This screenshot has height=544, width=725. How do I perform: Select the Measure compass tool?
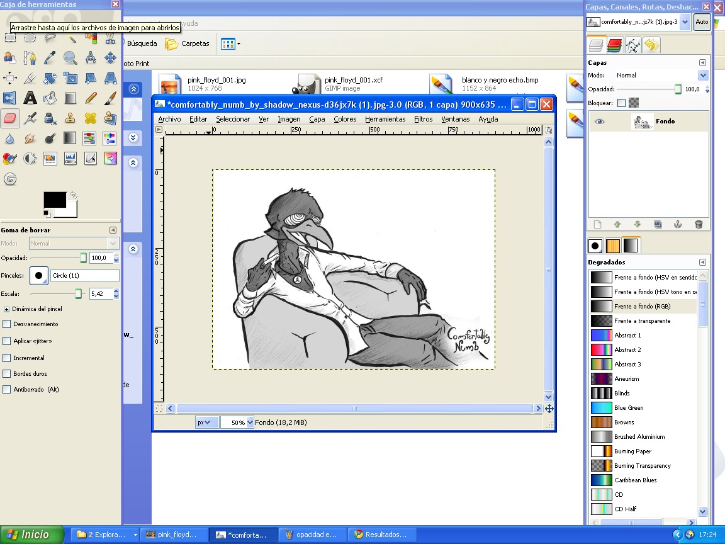coord(90,58)
